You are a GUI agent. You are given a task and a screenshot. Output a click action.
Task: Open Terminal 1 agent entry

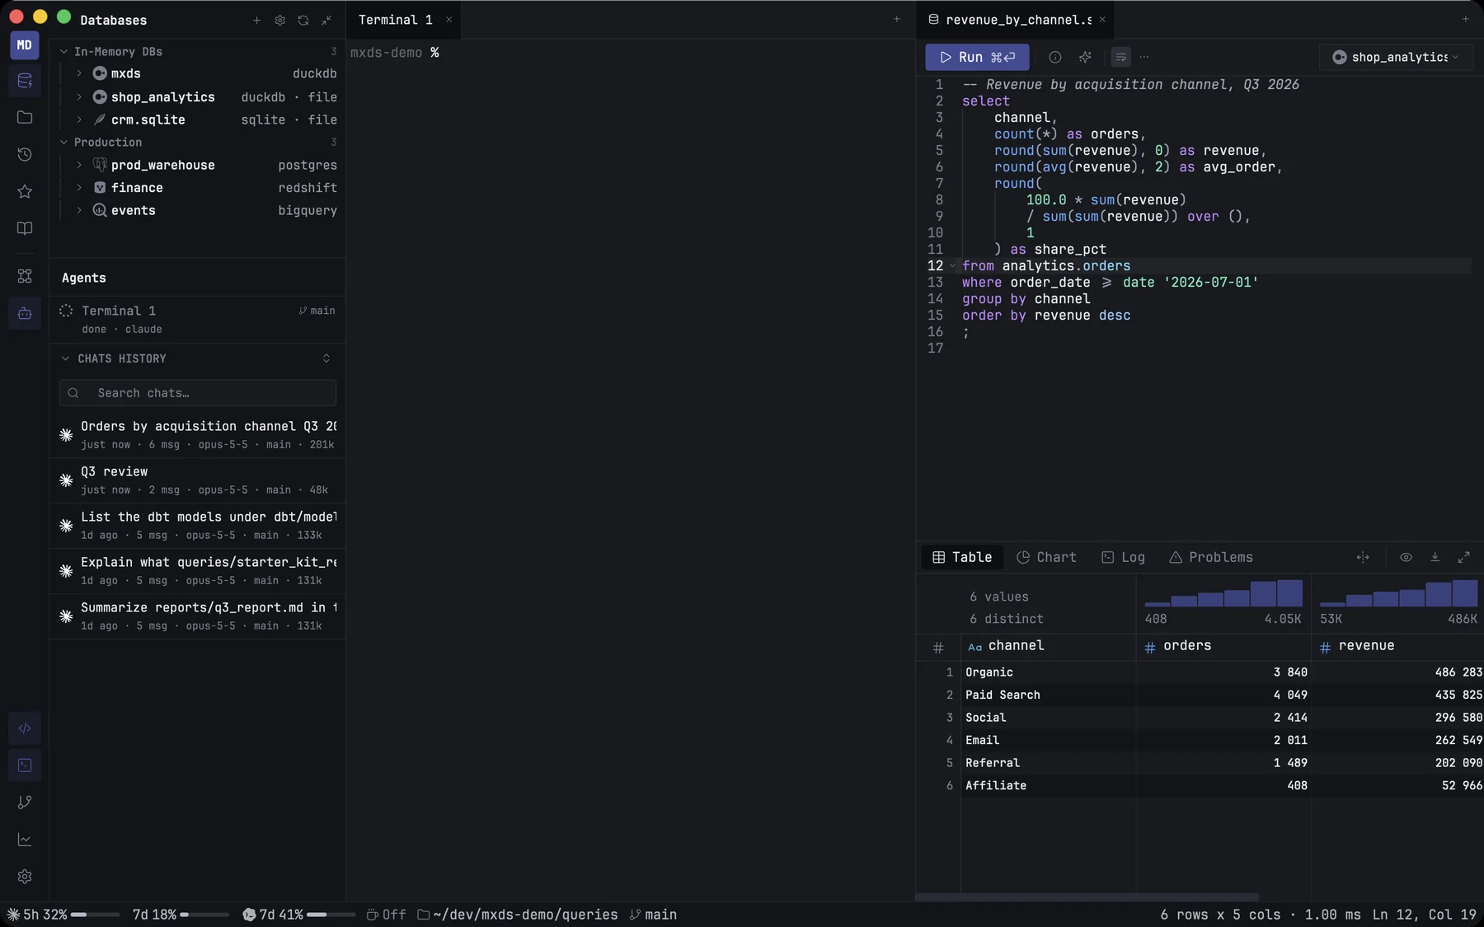[x=198, y=319]
